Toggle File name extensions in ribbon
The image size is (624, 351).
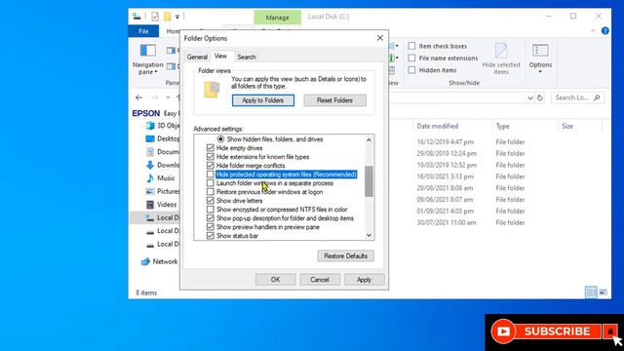(411, 58)
